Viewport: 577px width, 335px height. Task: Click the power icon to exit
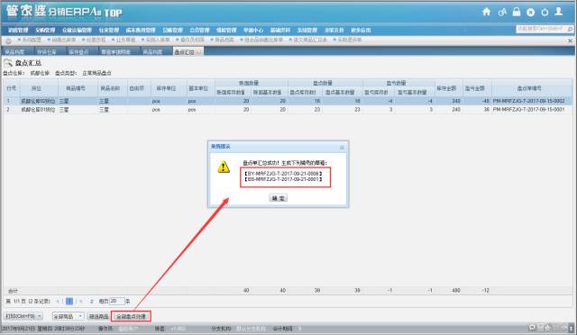545,12
